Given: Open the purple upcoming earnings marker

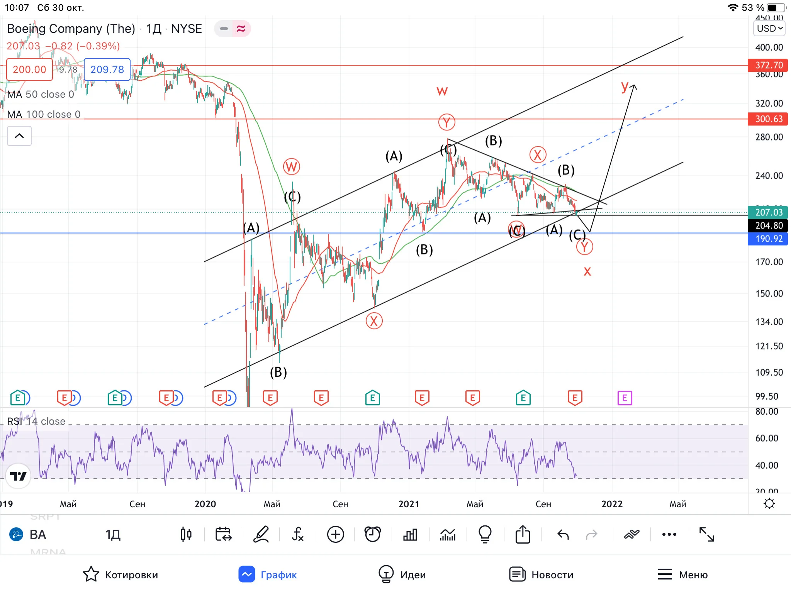Looking at the screenshot, I should click(x=625, y=398).
